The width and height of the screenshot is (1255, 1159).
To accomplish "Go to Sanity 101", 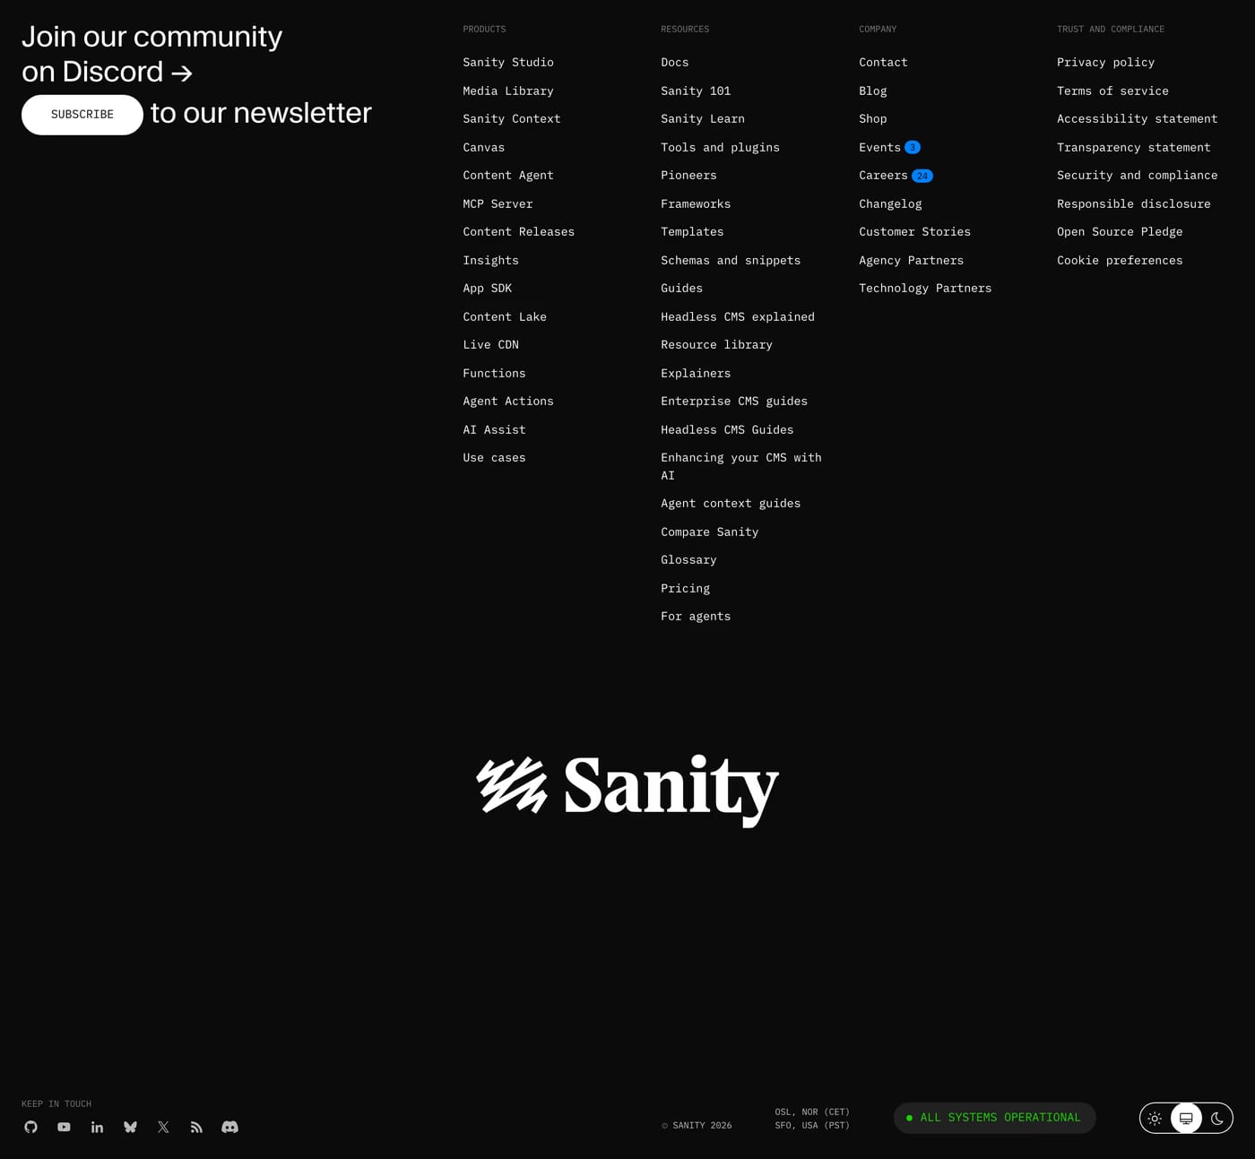I will tap(696, 91).
